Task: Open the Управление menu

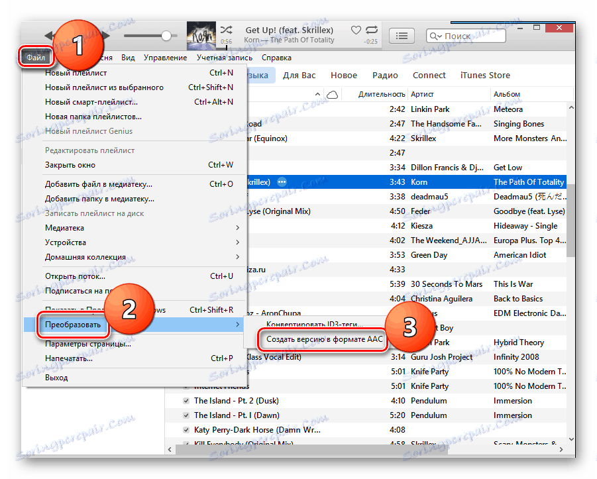Action: click(165, 58)
